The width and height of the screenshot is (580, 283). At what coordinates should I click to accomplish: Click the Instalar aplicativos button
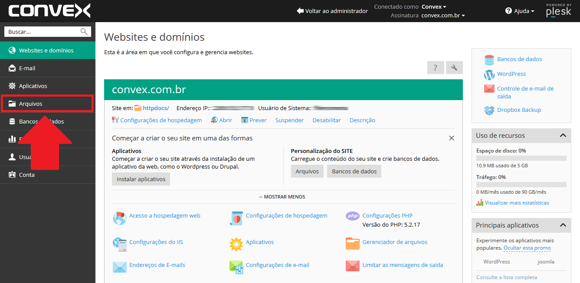click(141, 179)
